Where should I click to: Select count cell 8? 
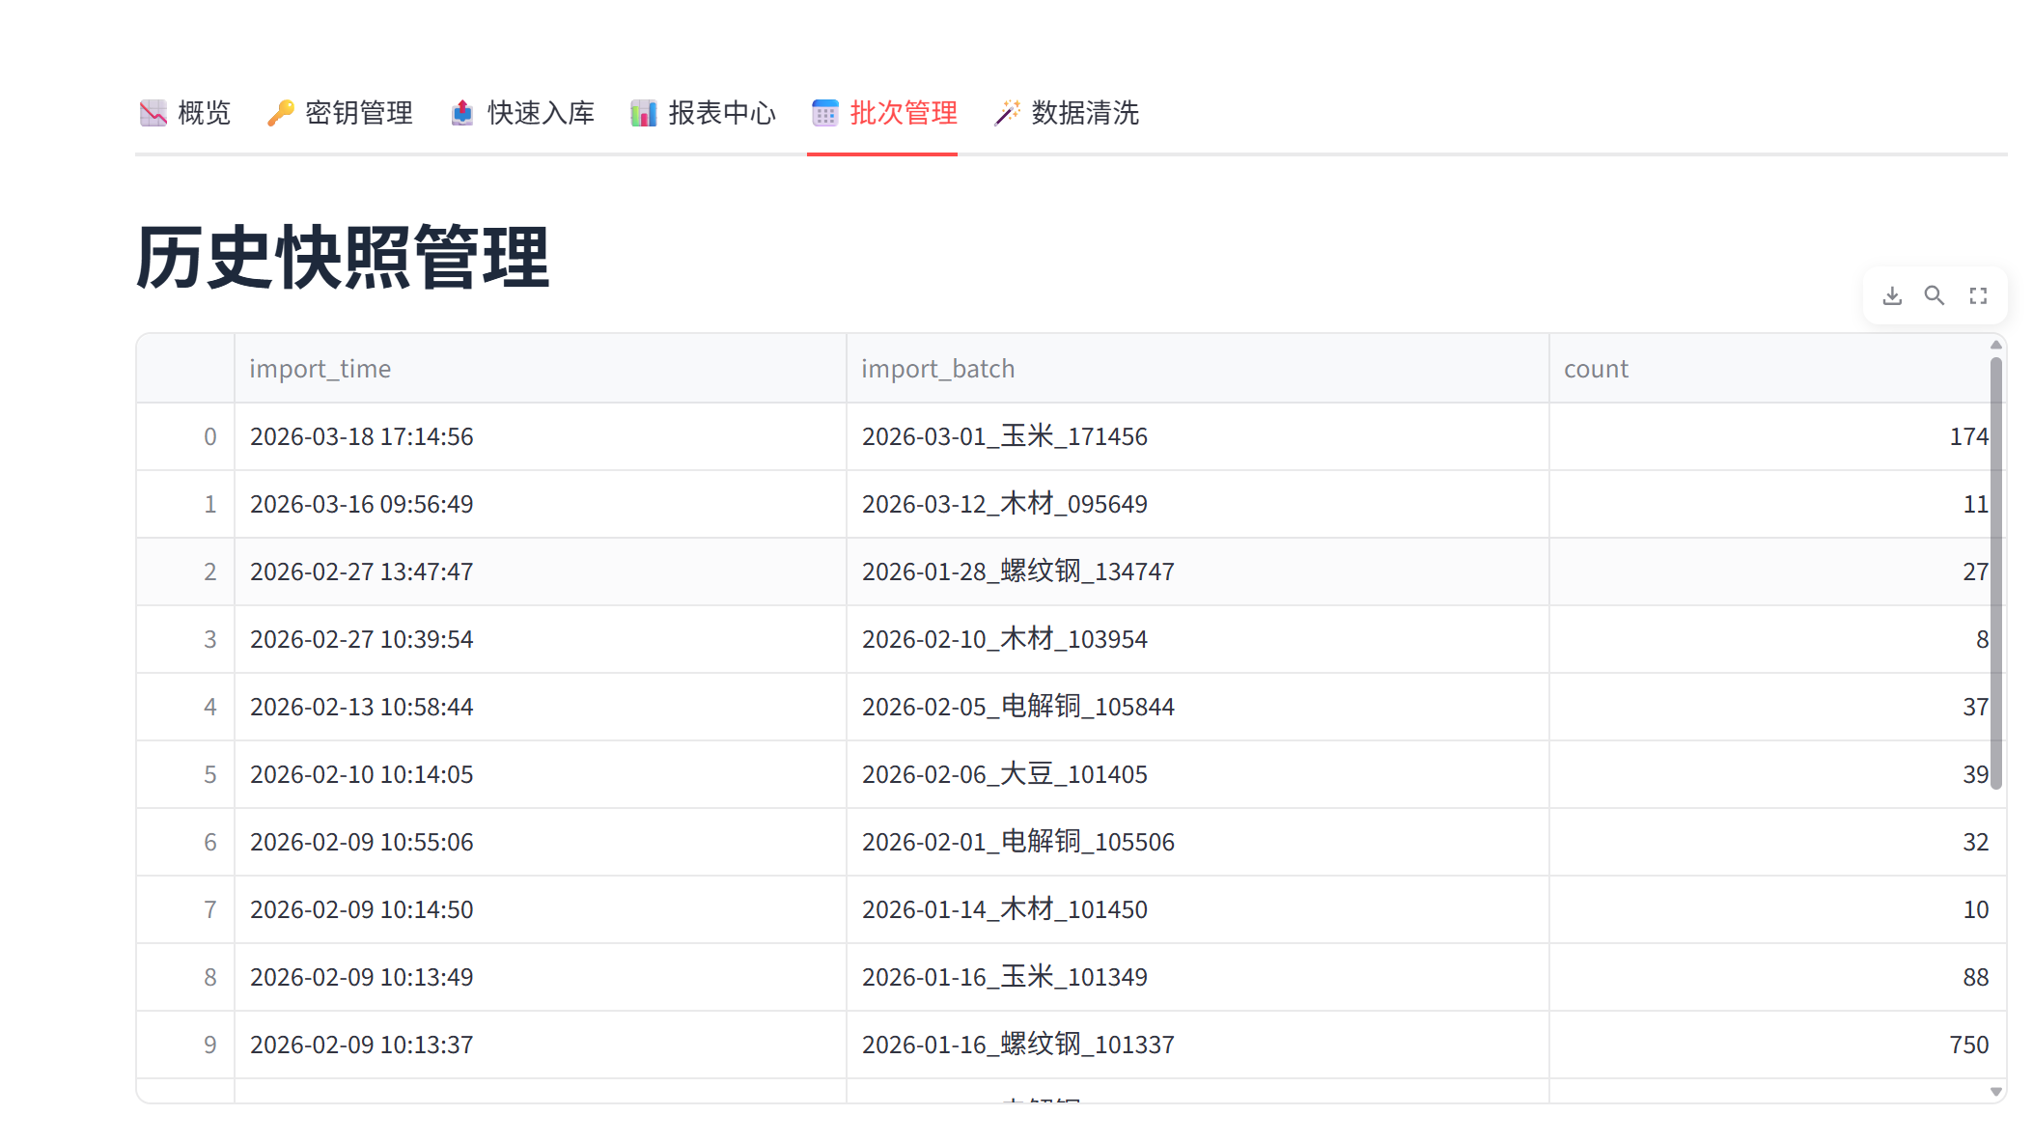1770,639
